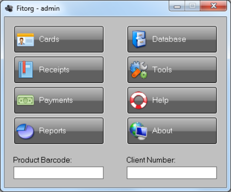Focus the Product Barcode input field

coord(59,173)
